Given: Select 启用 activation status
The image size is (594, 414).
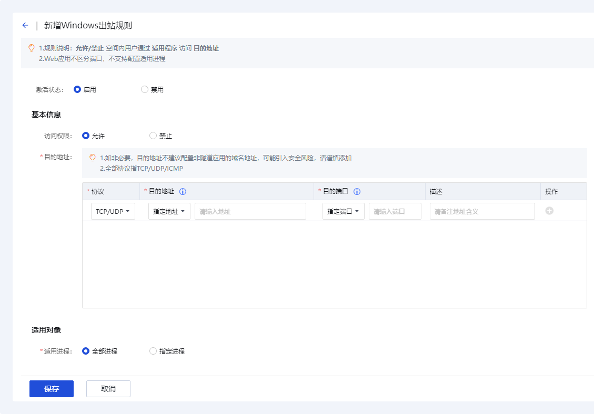Looking at the screenshot, I should coord(77,89).
